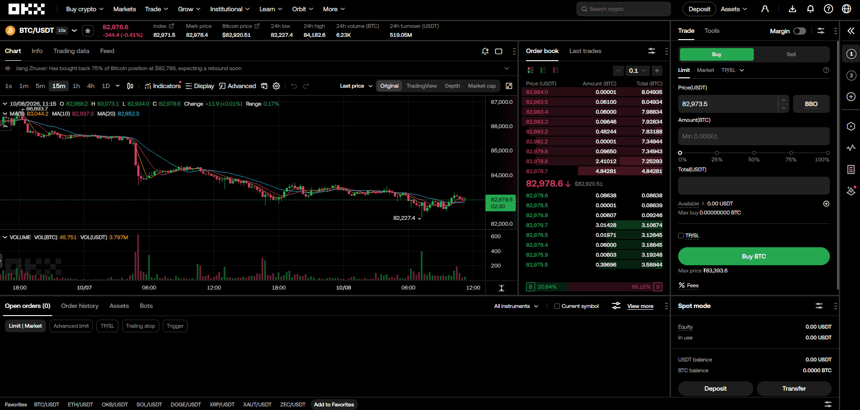Open the All instruments dropdown
This screenshot has height=410, width=860.
(516, 306)
